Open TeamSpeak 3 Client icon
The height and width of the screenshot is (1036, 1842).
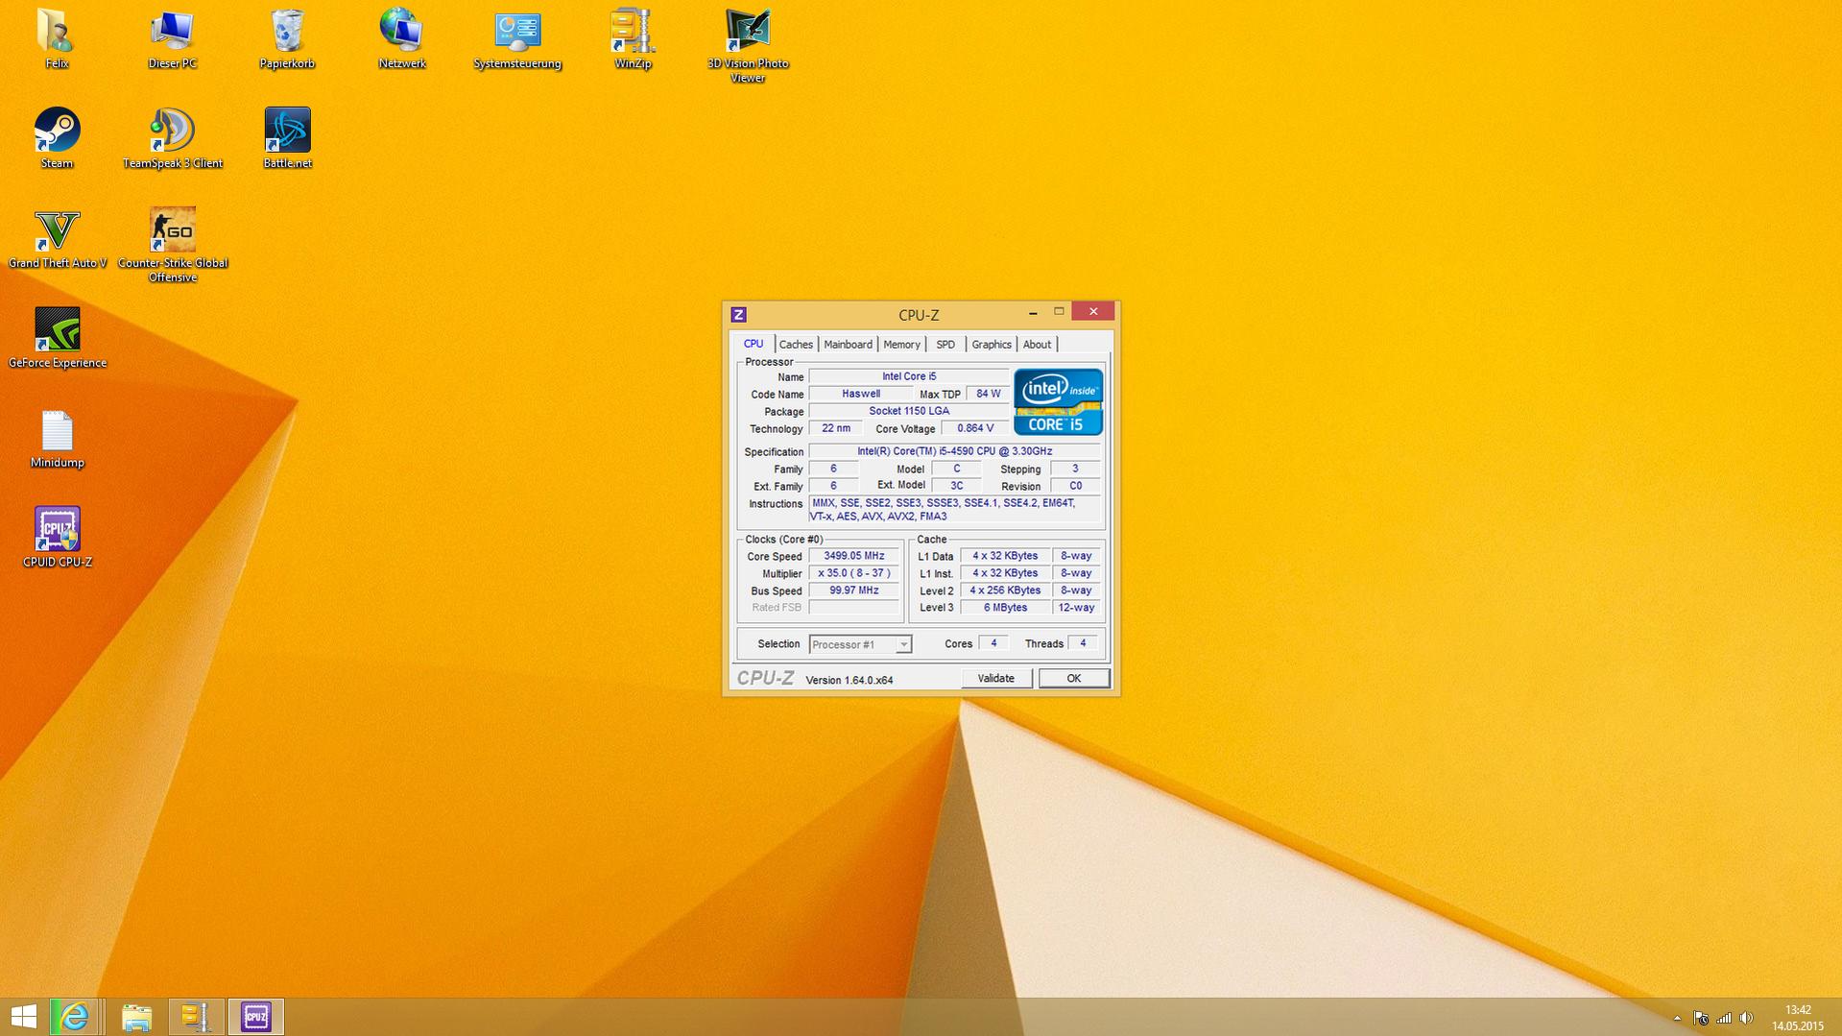pos(173,138)
